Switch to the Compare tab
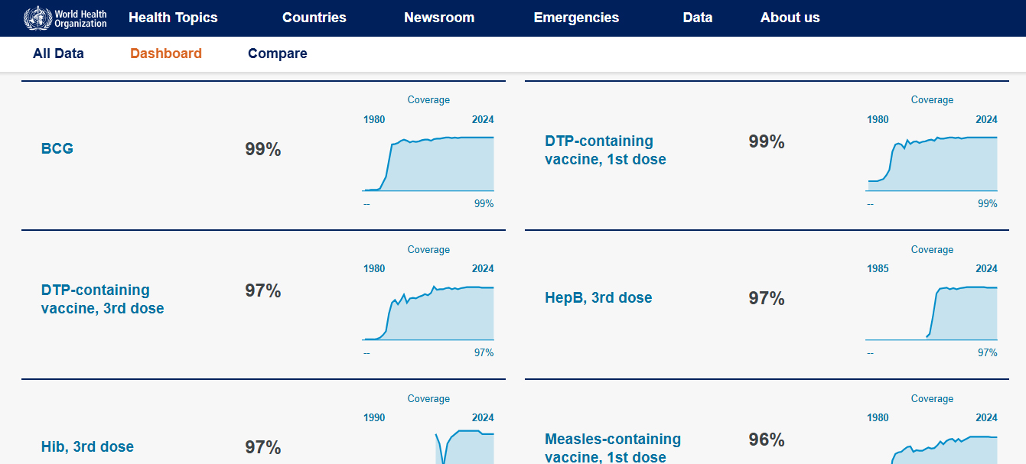The width and height of the screenshot is (1026, 464). (x=278, y=54)
